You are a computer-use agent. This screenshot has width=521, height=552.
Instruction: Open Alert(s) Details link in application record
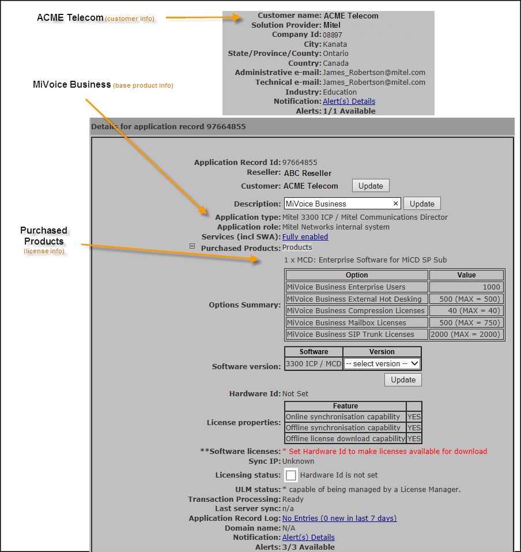pyautogui.click(x=308, y=537)
